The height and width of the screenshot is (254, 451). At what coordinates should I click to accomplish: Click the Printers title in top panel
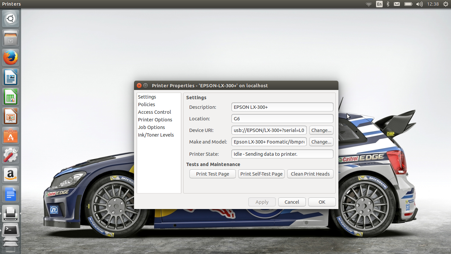(11, 4)
